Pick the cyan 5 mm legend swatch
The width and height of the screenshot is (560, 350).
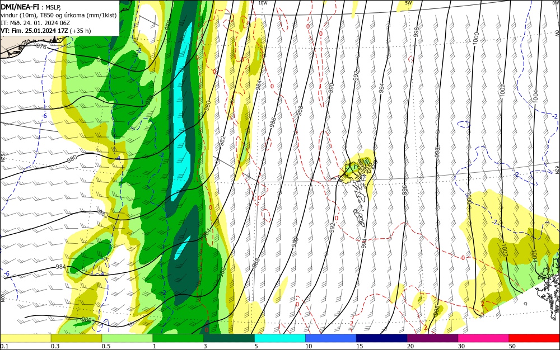pyautogui.click(x=280, y=338)
